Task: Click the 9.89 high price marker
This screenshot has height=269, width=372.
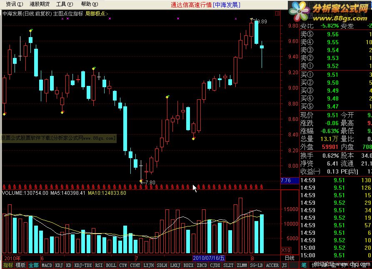Action: pyautogui.click(x=262, y=22)
